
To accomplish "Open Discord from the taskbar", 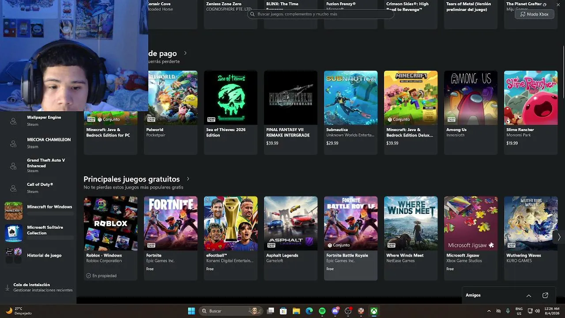I will tap(335, 311).
